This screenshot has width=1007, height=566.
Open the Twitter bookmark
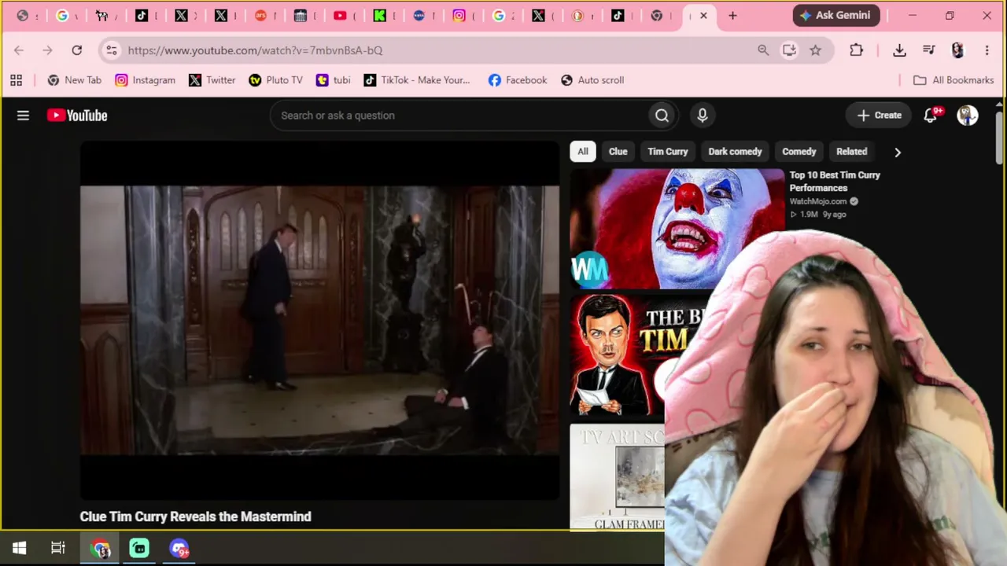point(212,80)
